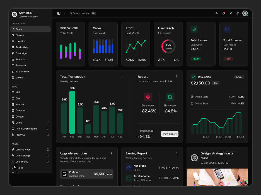Open Total Transaction options menu
Viewport: 261px width, 195px height.
pyautogui.click(x=122, y=76)
